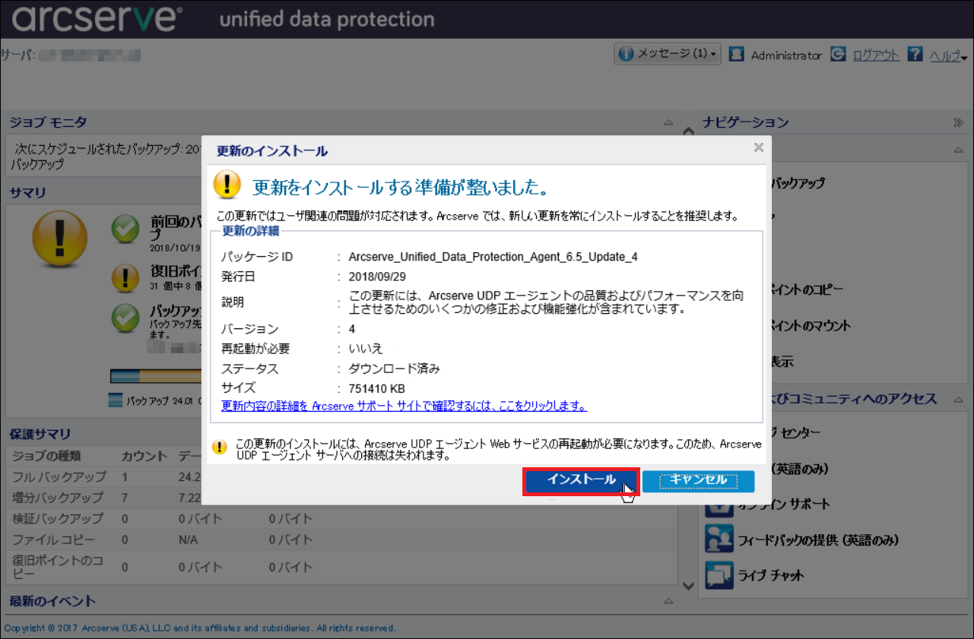Select the フル バックアップ row label
This screenshot has width=974, height=639.
coord(59,477)
